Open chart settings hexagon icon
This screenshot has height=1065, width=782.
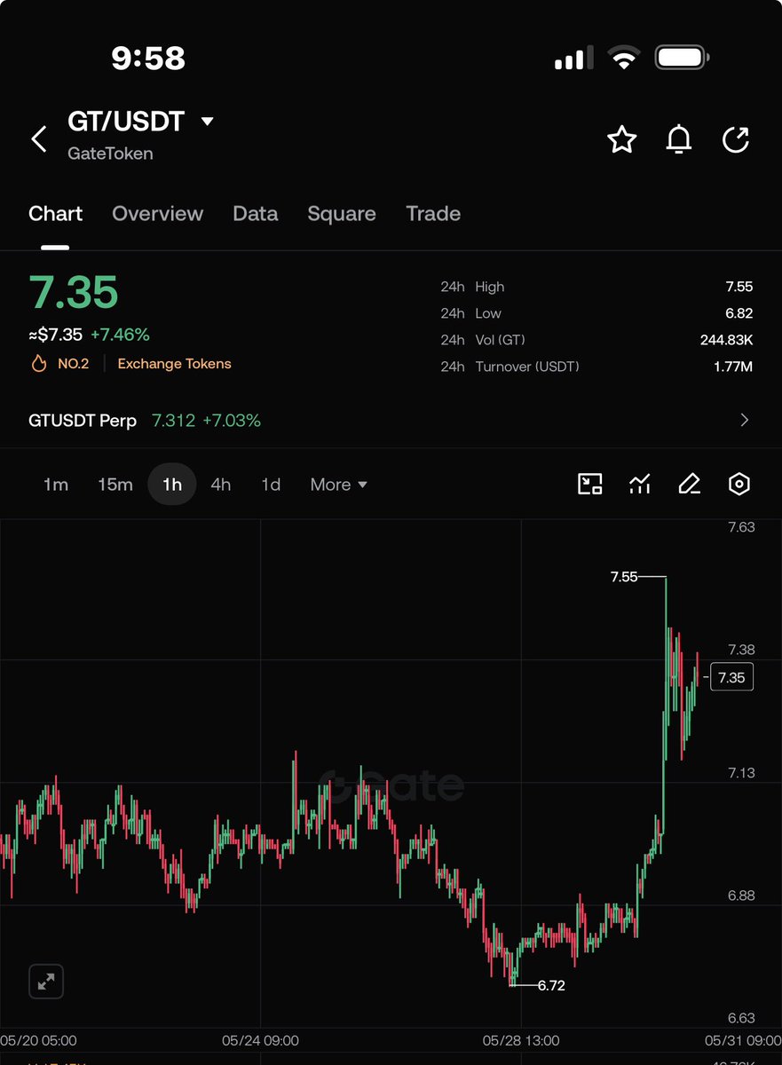point(739,484)
